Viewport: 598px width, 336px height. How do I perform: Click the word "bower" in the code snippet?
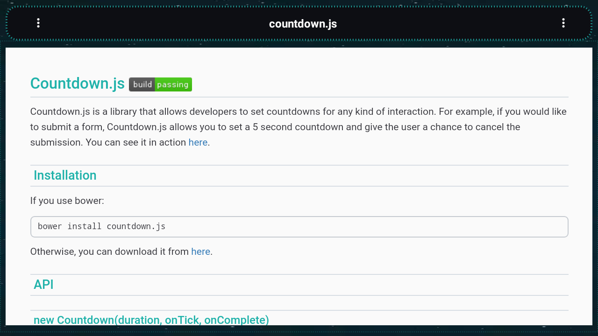tap(50, 226)
